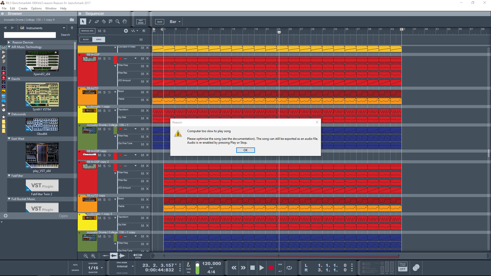Open the Sync Mode Internal dropdown

[125, 266]
